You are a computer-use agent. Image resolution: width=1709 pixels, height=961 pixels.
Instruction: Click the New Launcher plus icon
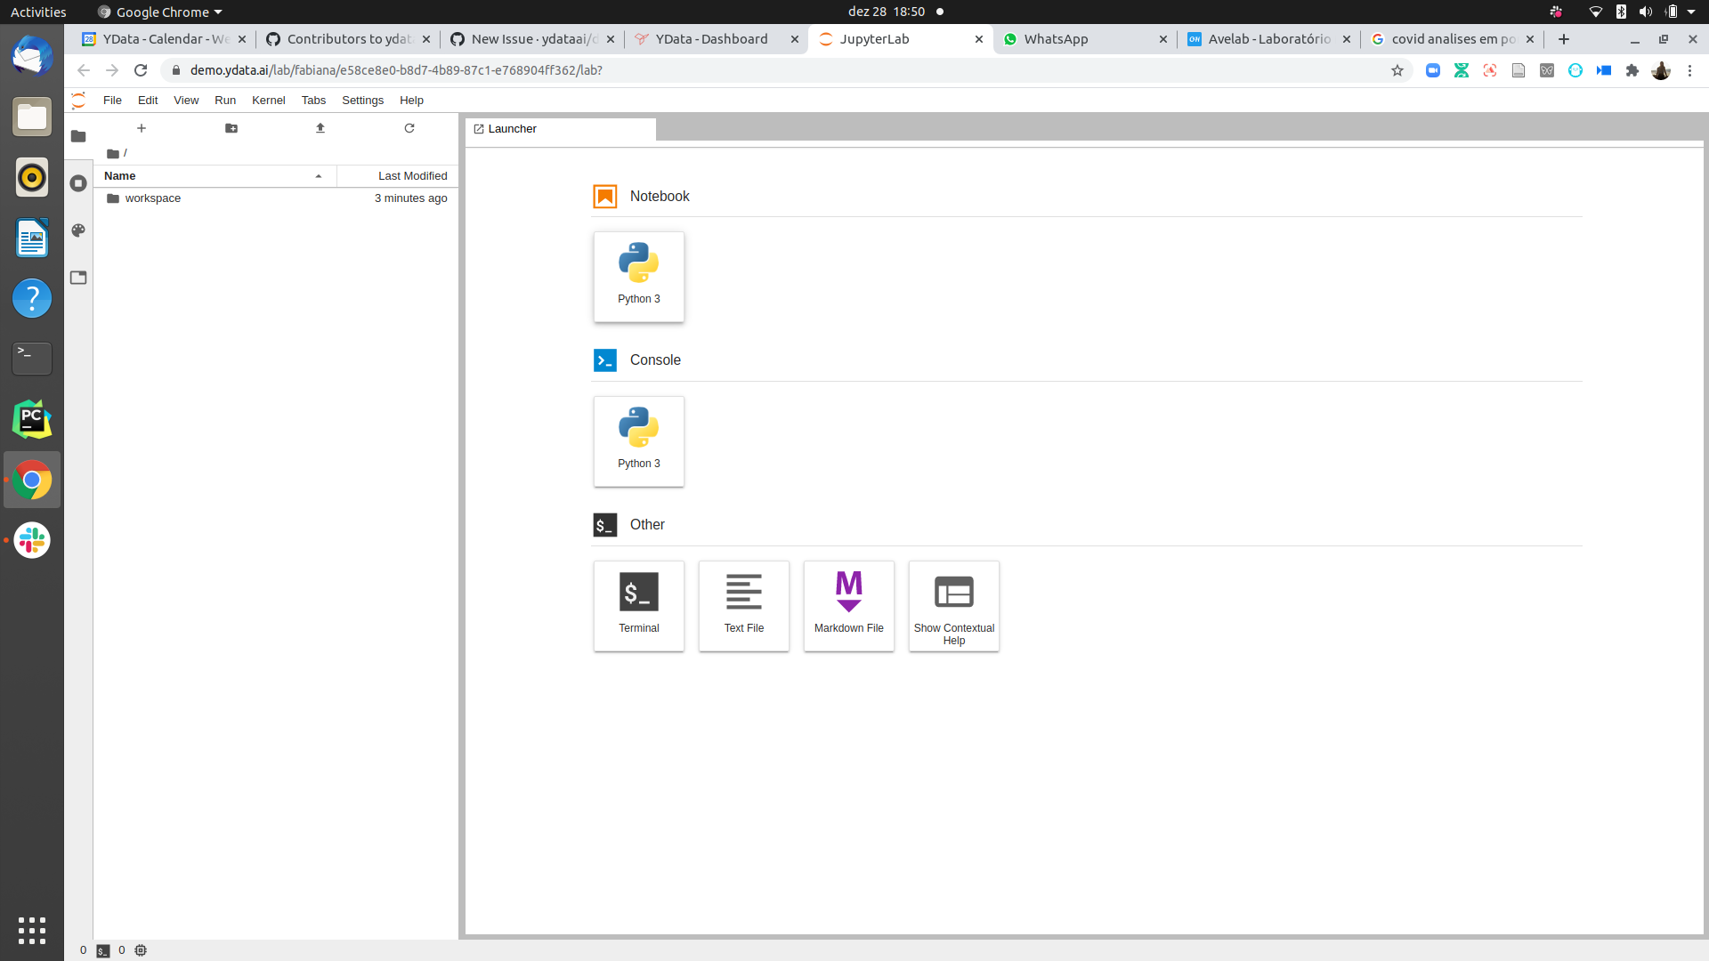[142, 128]
